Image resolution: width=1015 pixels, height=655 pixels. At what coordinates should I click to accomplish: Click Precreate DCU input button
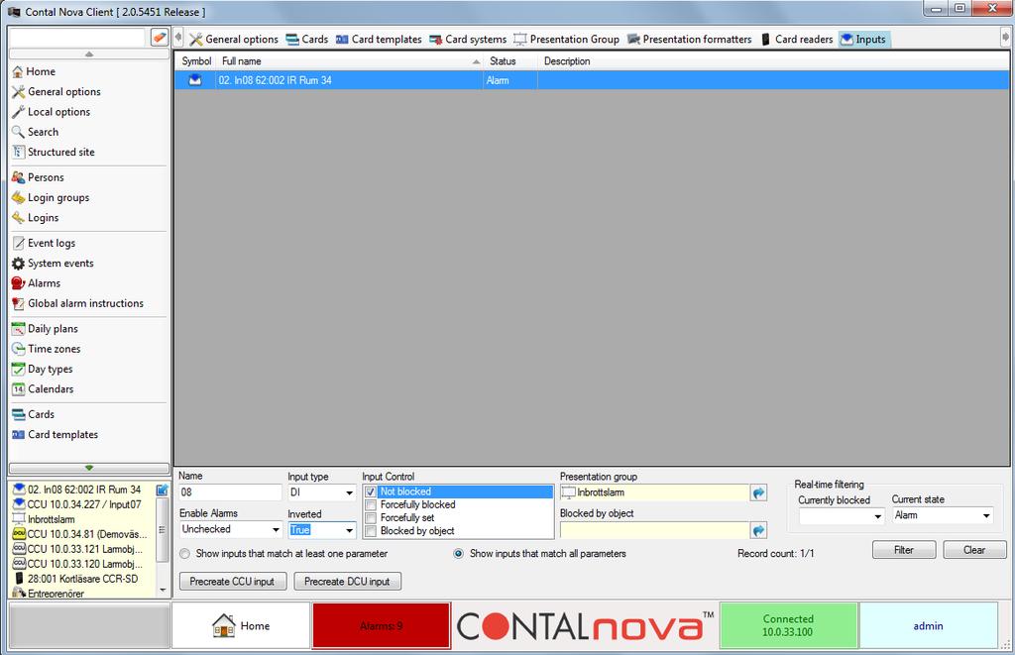347,582
